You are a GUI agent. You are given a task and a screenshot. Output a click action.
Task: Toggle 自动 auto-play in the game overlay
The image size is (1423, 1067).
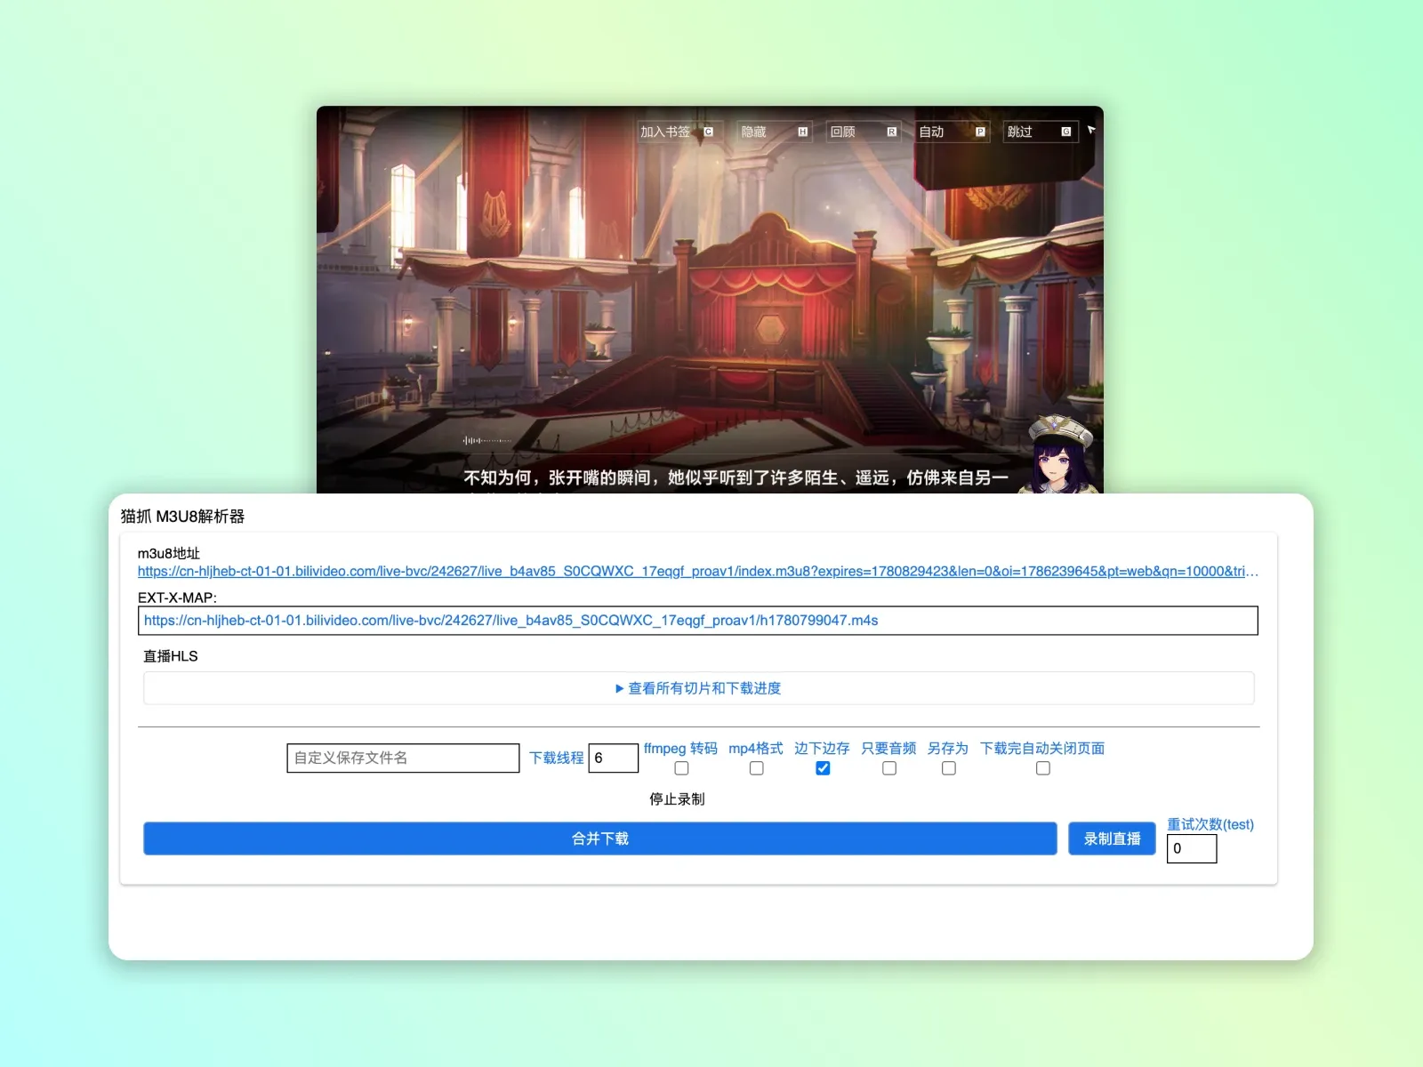pos(953,132)
